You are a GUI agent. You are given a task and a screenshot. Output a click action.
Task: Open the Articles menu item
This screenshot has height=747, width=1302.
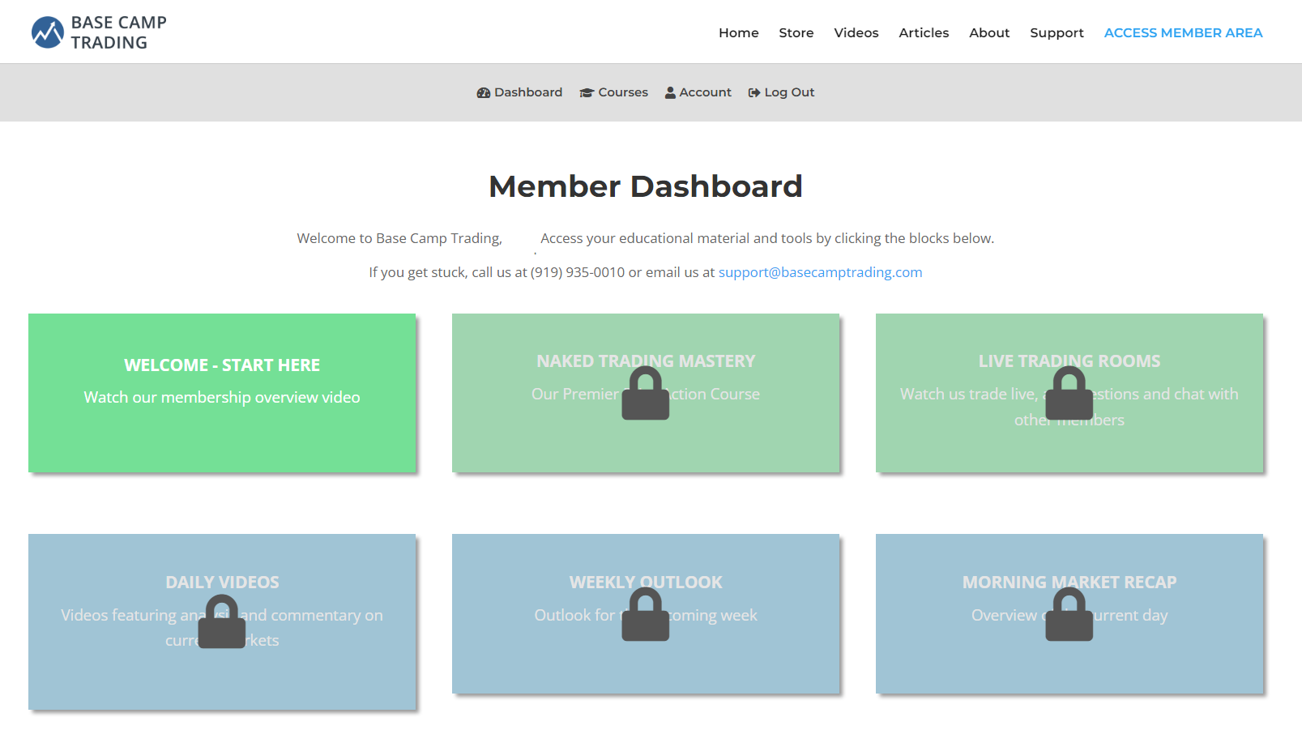coord(924,32)
